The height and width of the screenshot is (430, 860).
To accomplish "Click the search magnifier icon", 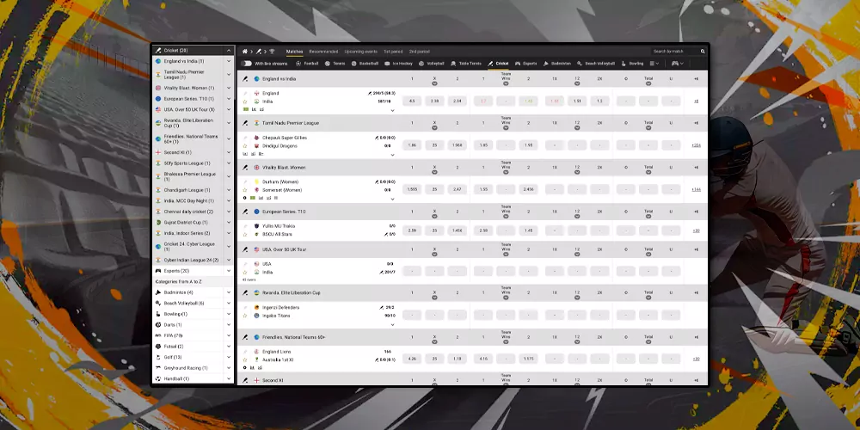I will (703, 52).
